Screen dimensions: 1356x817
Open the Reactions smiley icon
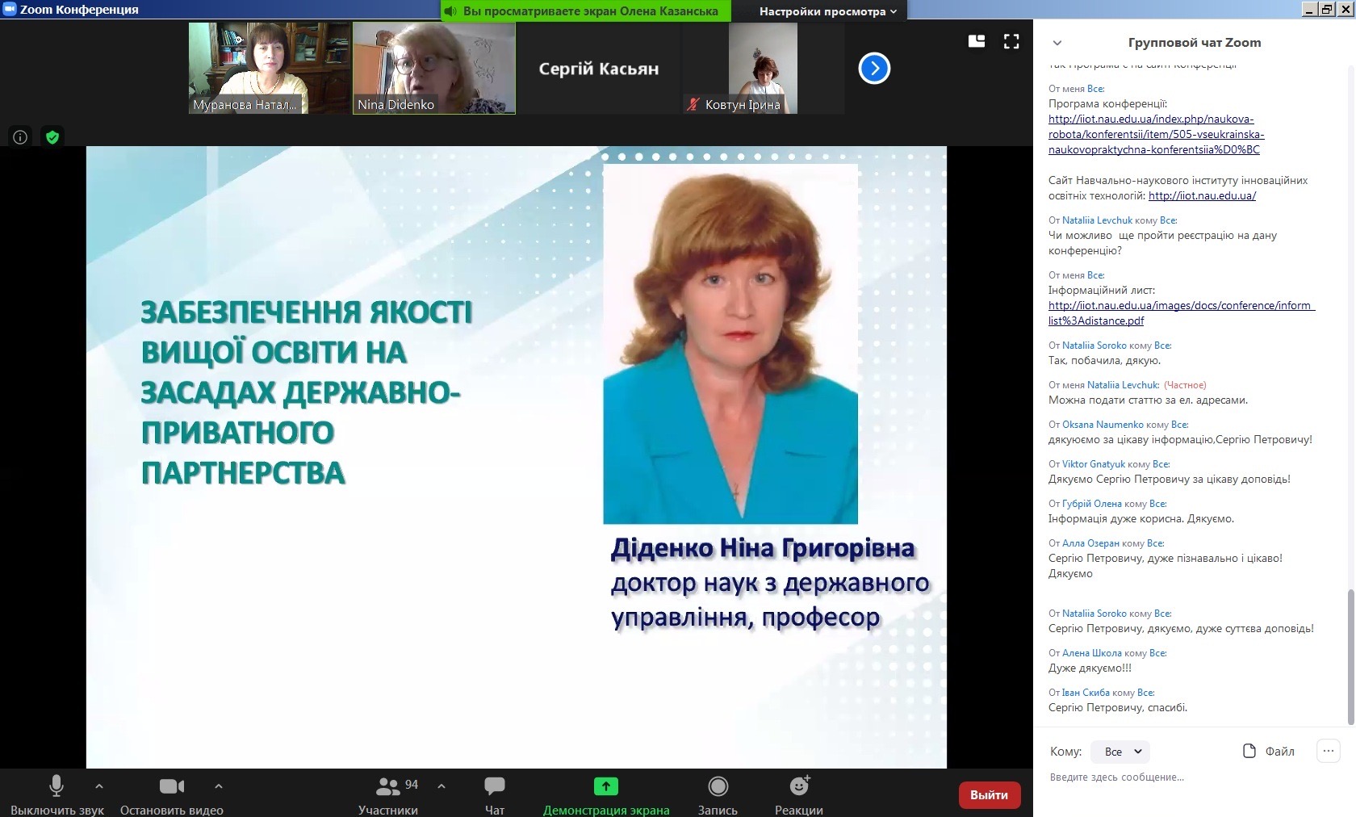pos(799,786)
